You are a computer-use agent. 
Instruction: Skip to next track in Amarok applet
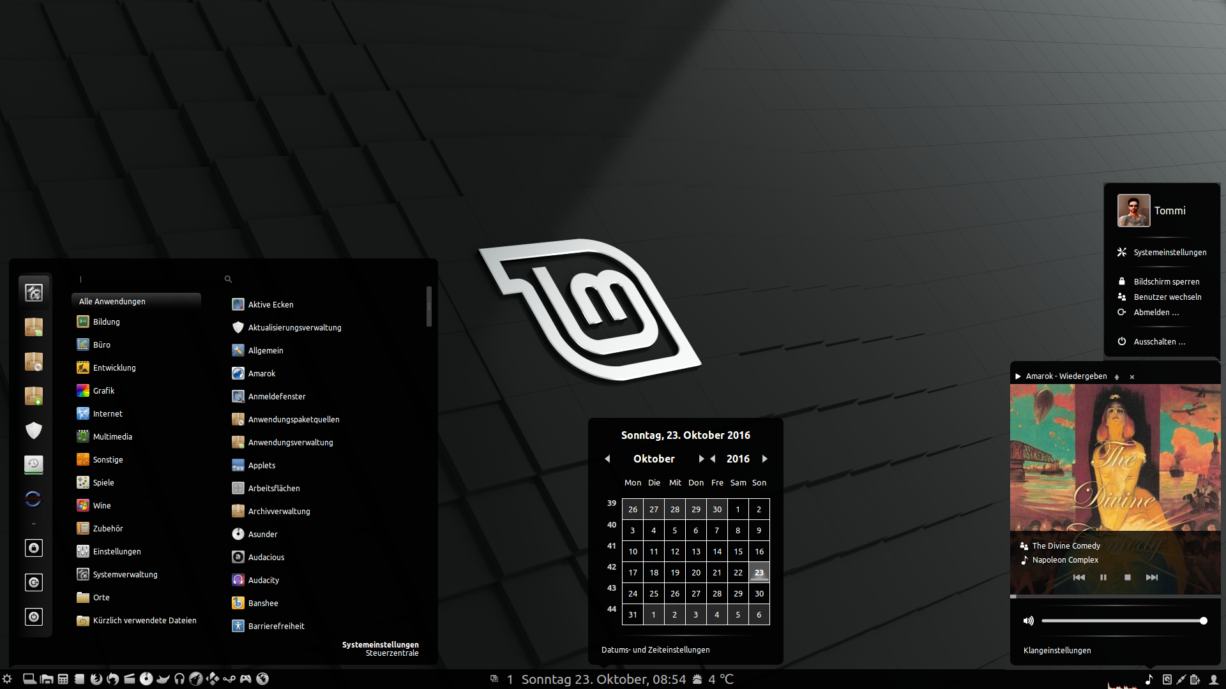pos(1152,577)
